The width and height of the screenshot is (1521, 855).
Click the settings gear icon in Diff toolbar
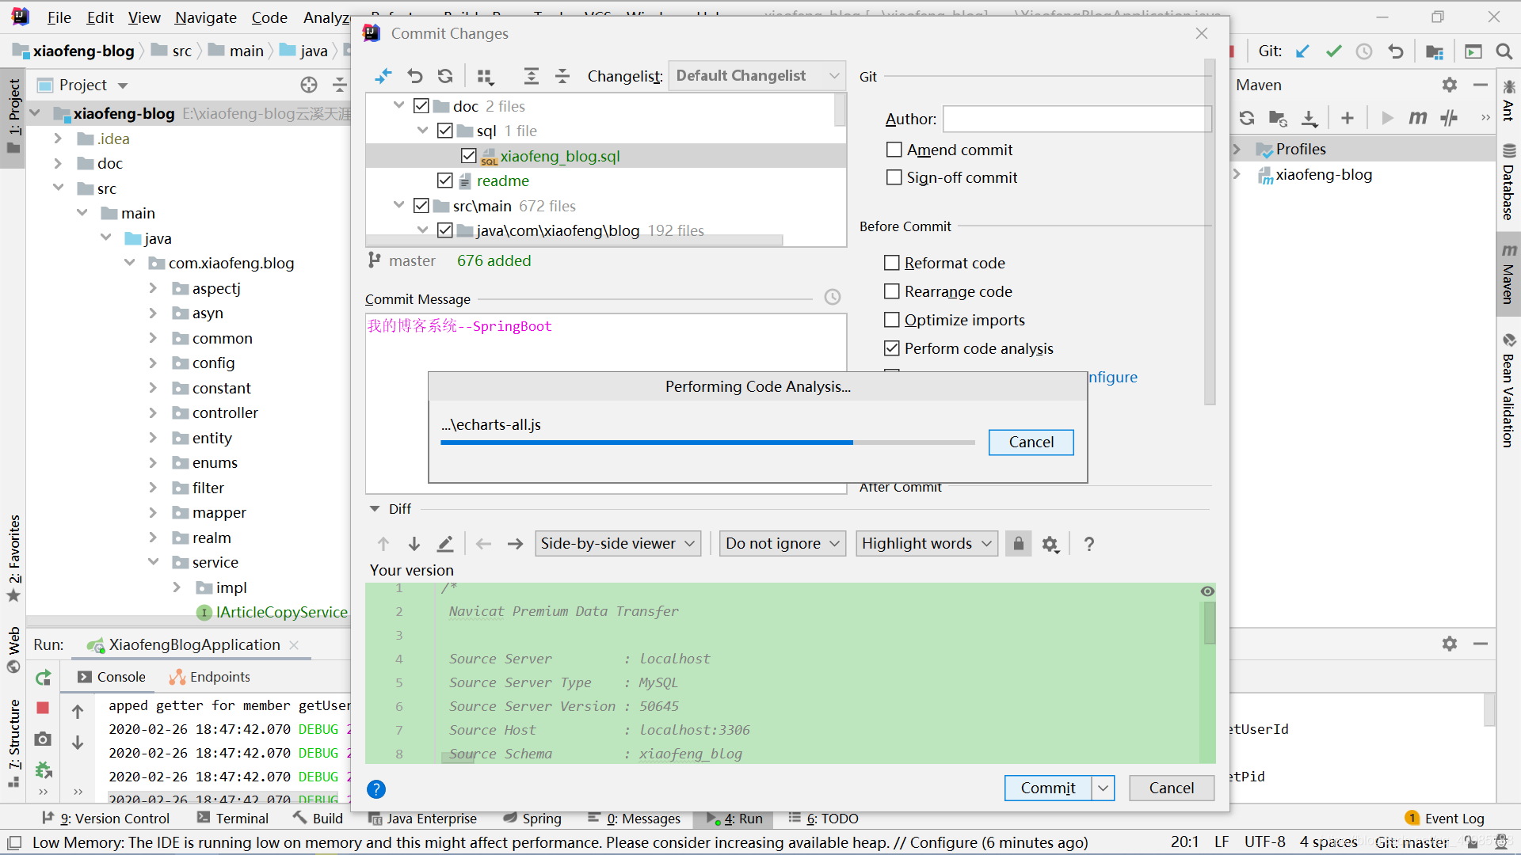1051,544
